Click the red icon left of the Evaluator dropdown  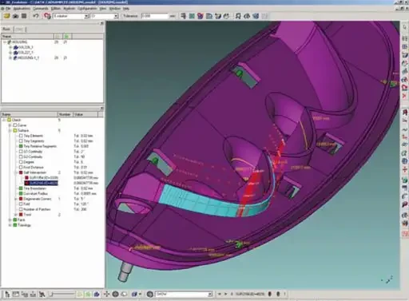(47, 16)
